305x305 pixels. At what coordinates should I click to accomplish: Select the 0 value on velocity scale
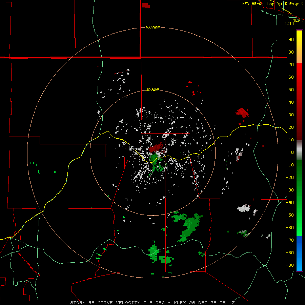coord(292,152)
